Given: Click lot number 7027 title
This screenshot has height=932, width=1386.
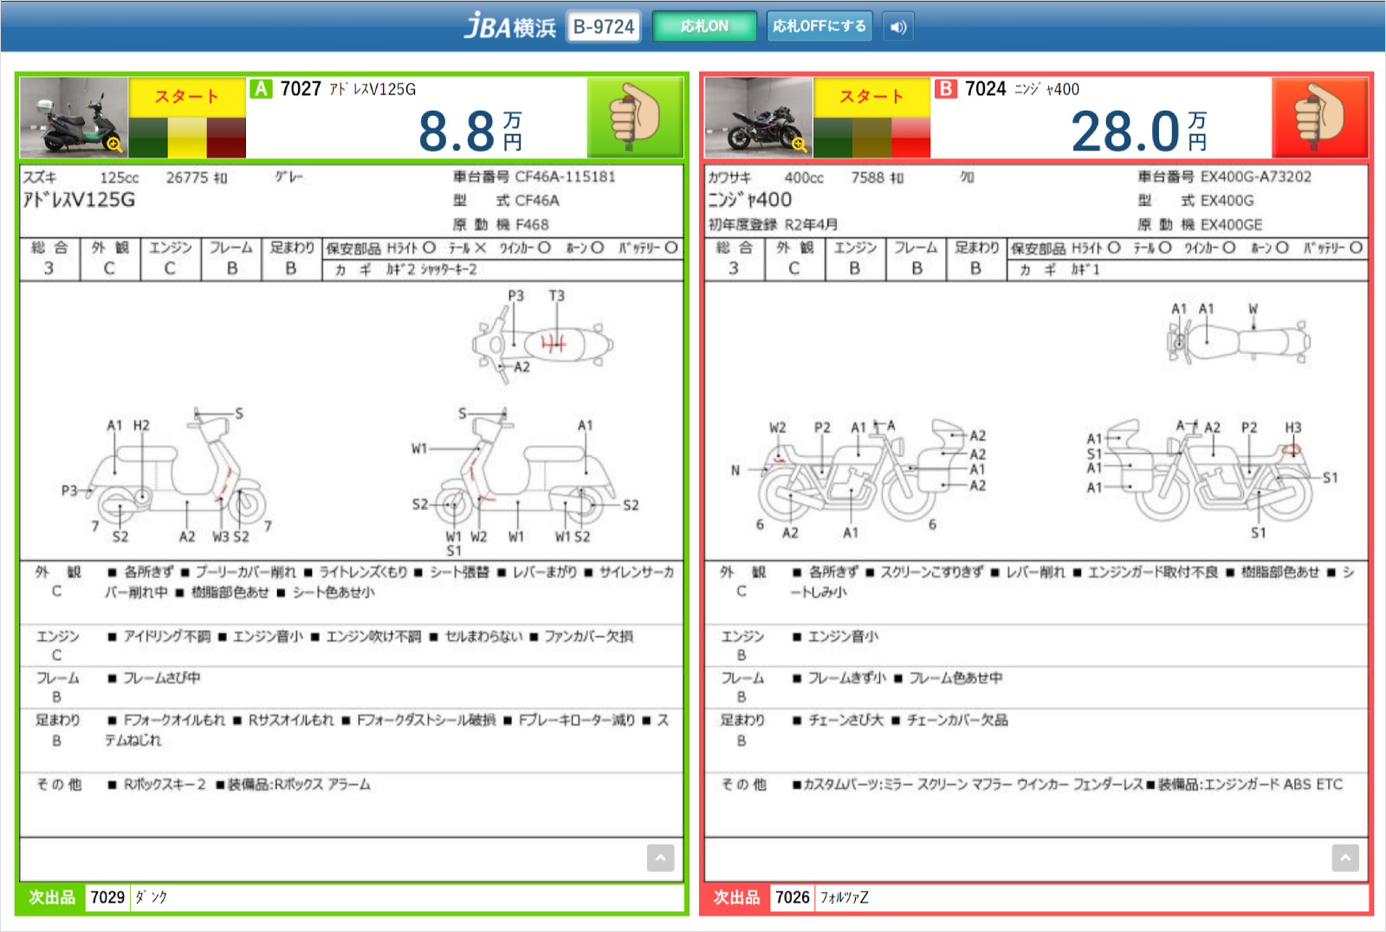Looking at the screenshot, I should [301, 89].
